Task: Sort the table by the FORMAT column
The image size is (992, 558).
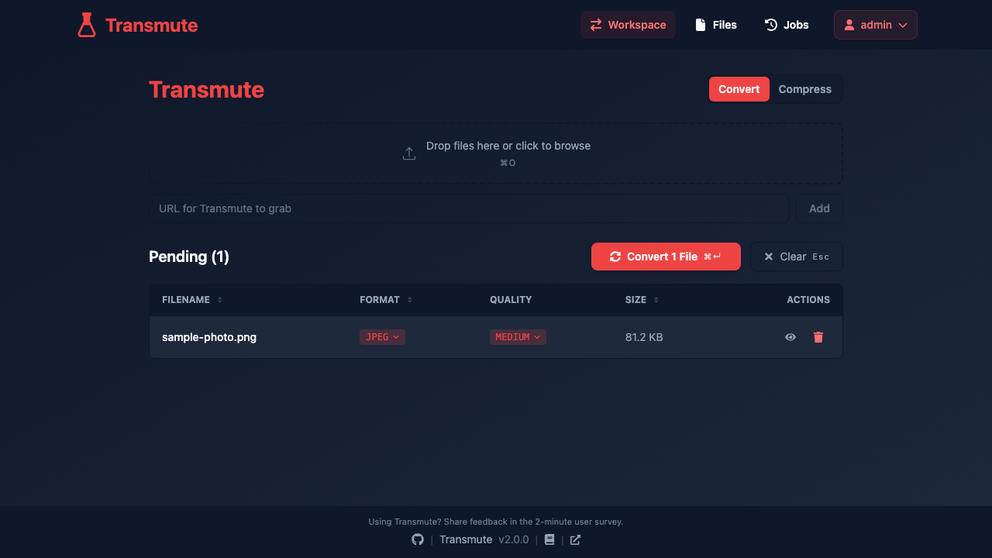Action: 386,300
